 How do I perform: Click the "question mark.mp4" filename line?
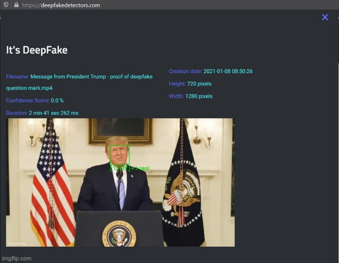pyautogui.click(x=29, y=88)
